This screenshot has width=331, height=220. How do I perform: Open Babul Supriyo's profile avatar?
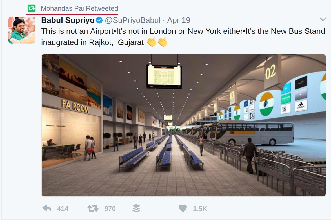click(x=22, y=30)
